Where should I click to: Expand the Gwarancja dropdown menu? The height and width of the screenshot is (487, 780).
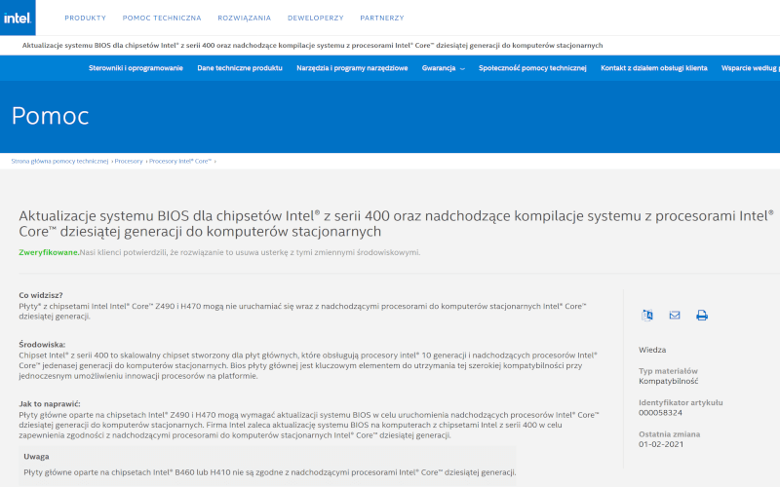443,68
